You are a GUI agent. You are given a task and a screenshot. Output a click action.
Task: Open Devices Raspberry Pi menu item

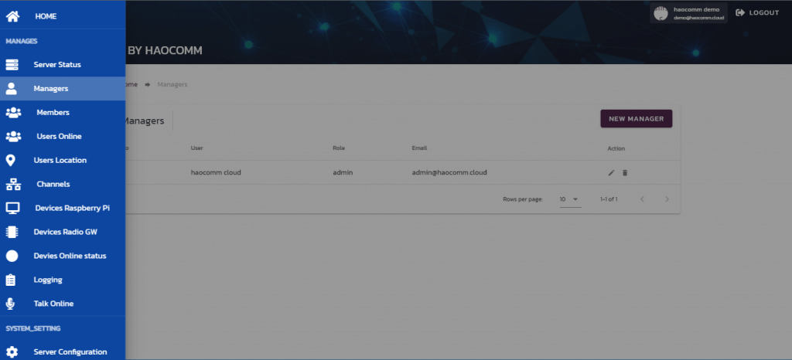tap(63, 209)
